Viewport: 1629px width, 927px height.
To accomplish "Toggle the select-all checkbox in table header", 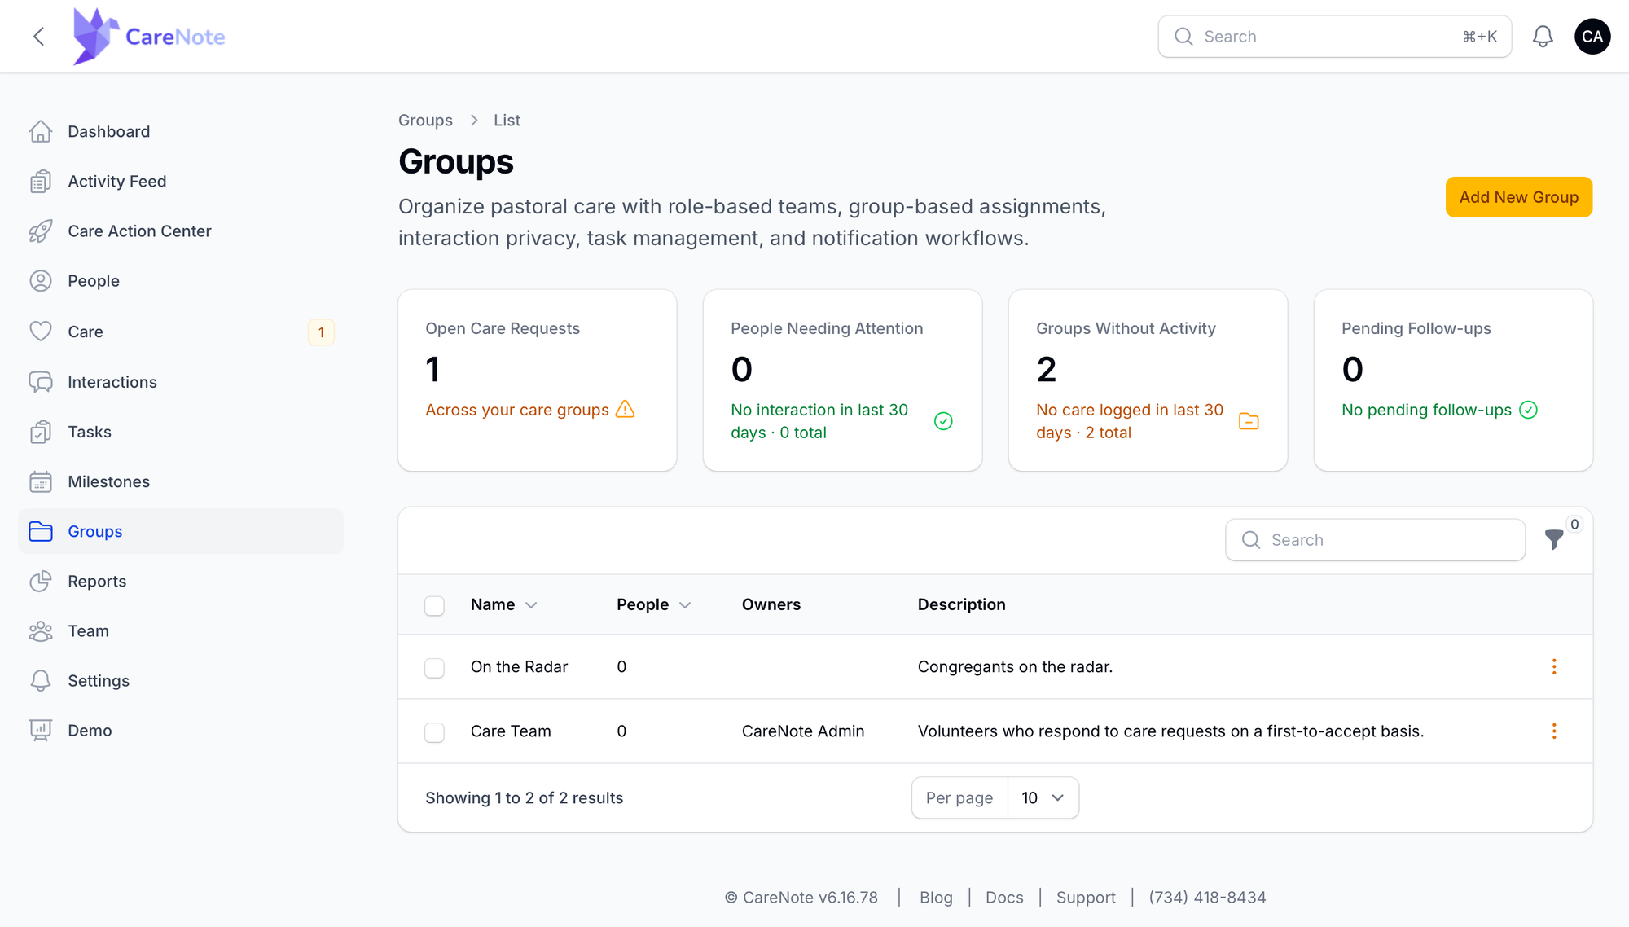I will pyautogui.click(x=434, y=605).
